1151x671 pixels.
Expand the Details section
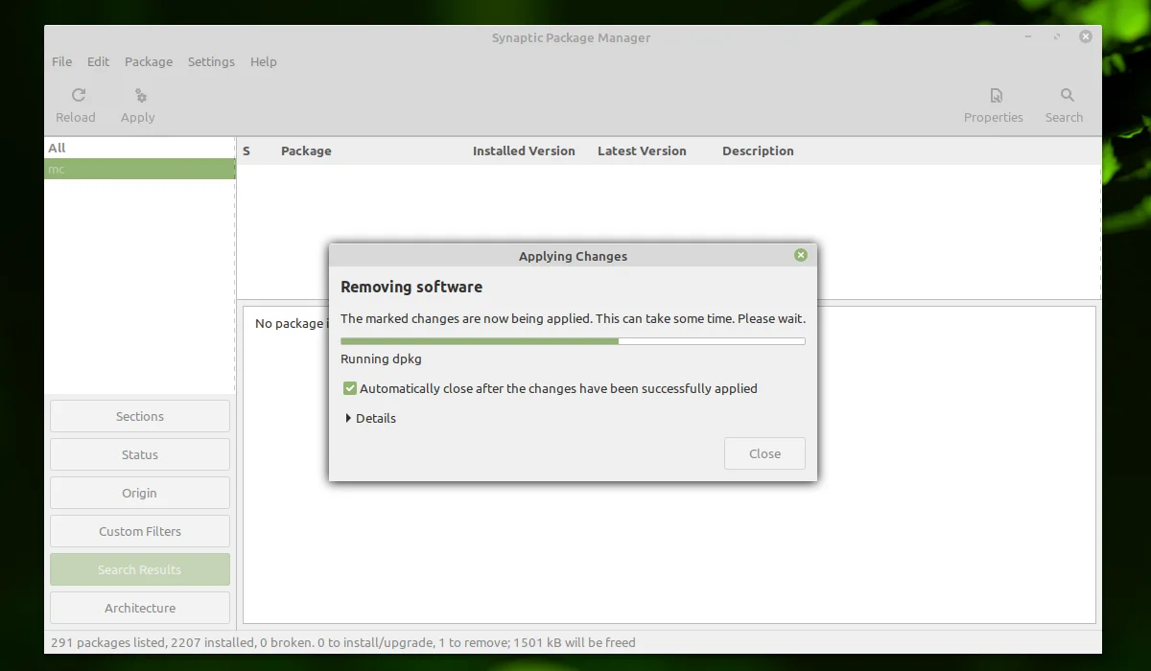[370, 418]
